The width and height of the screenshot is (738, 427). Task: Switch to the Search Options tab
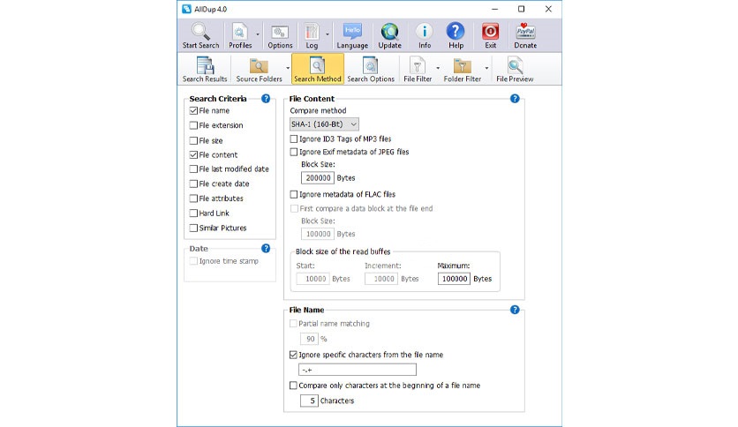pos(370,69)
